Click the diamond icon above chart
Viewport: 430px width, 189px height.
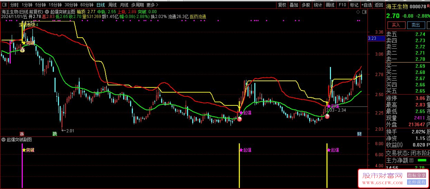[358, 12]
